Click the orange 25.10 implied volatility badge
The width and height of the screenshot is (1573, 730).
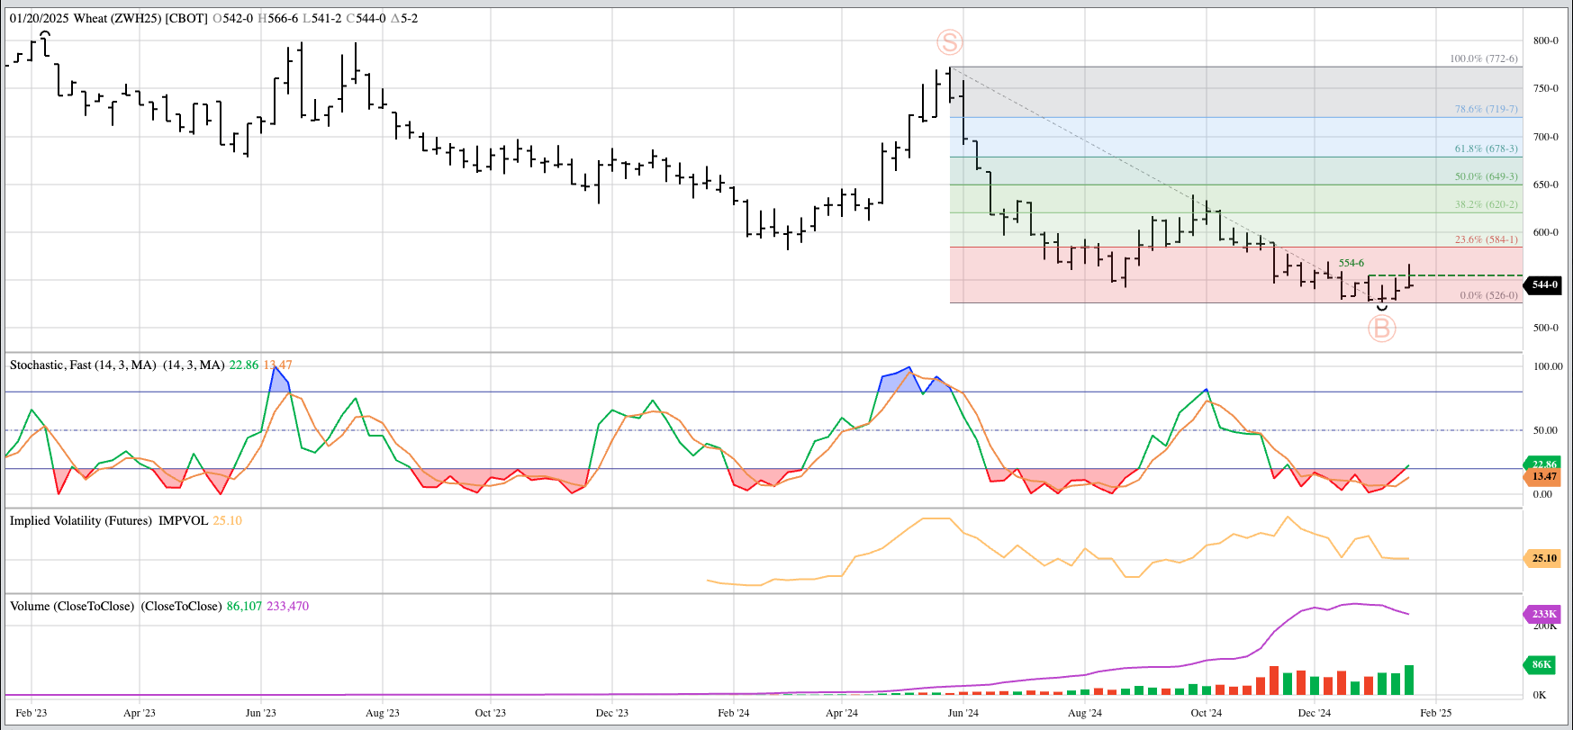pyautogui.click(x=1544, y=558)
